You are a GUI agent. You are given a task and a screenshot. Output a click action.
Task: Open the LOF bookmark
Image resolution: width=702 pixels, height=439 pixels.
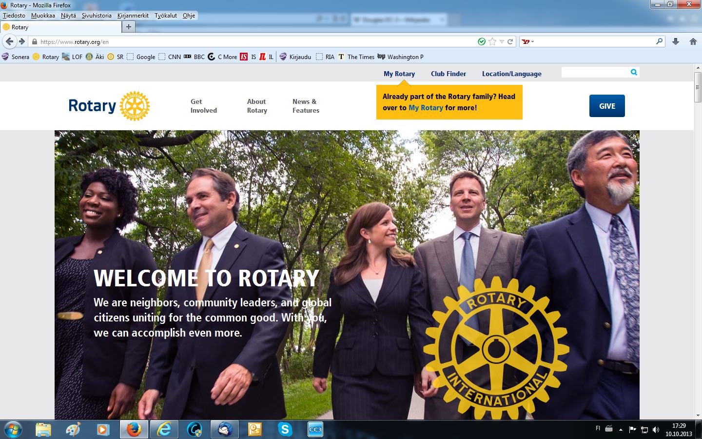coord(72,57)
